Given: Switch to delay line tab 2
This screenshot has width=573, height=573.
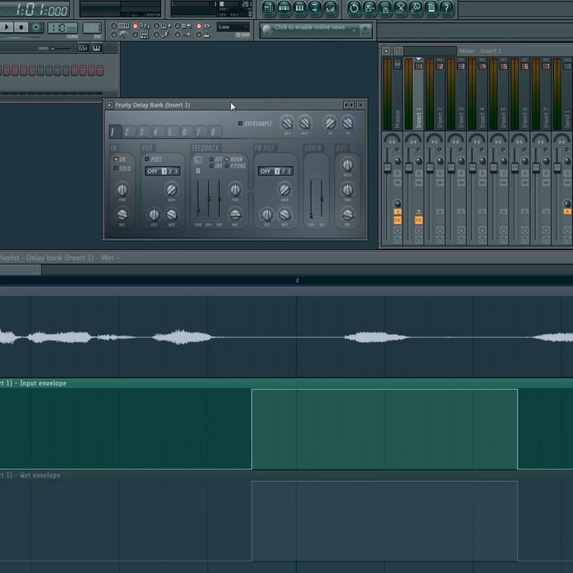Looking at the screenshot, I should point(127,131).
